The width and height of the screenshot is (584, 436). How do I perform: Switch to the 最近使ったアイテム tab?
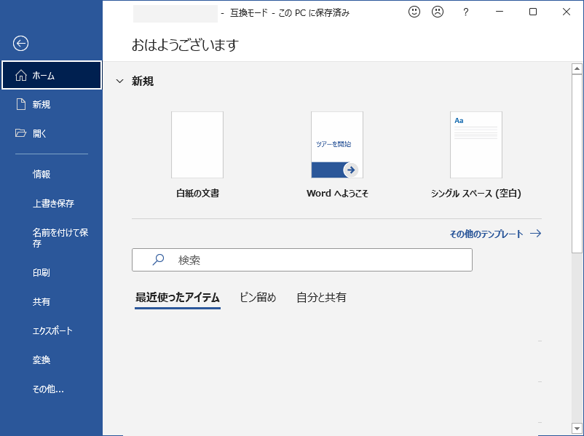(x=177, y=298)
